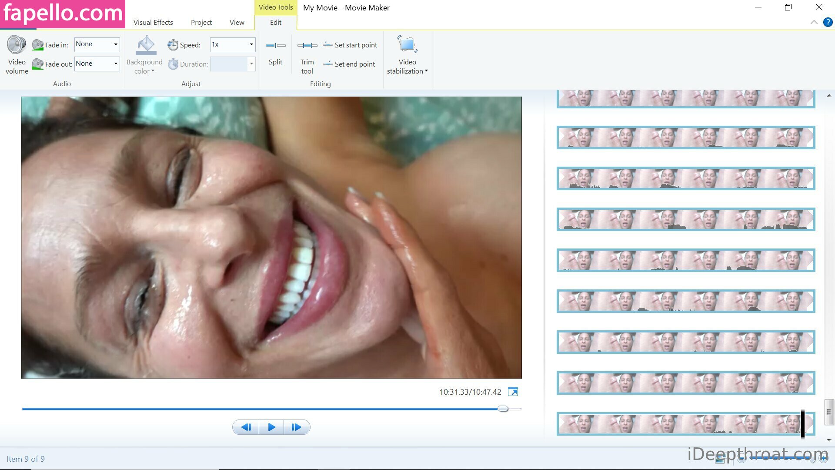Open the Help question mark icon
The image size is (835, 470).
click(x=828, y=23)
